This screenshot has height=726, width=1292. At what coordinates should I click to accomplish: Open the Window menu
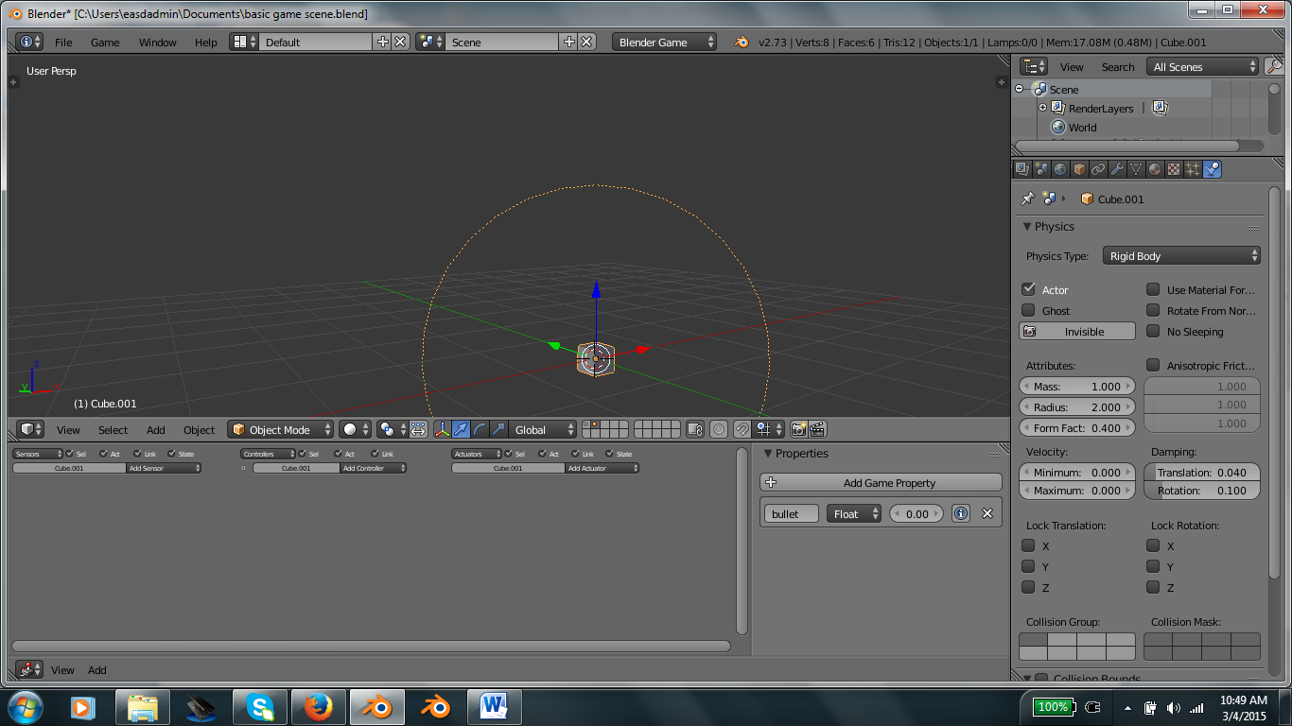tap(158, 42)
